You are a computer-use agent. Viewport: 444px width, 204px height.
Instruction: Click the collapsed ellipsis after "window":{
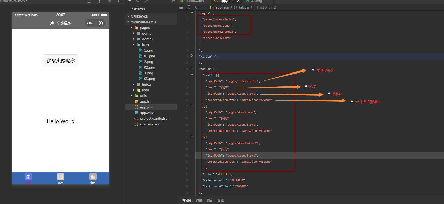point(218,56)
